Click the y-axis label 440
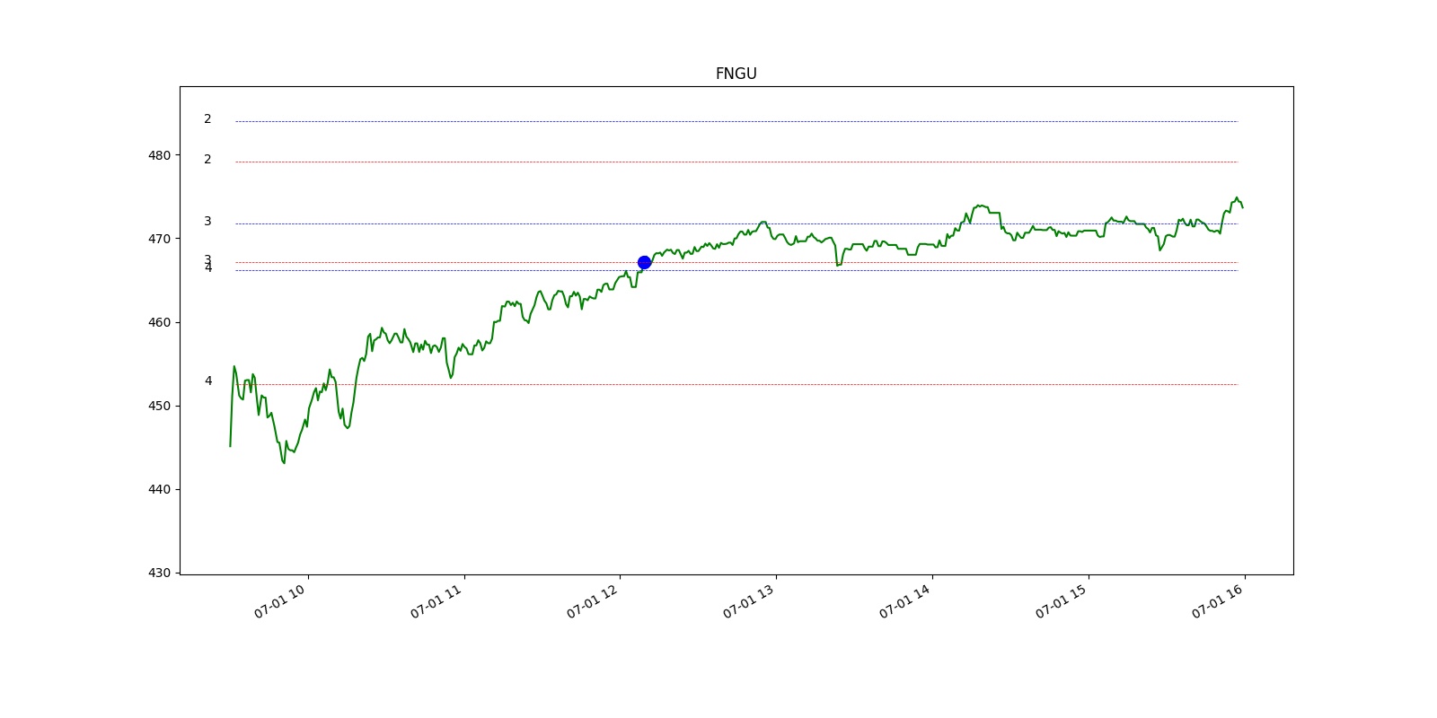The image size is (1437, 718). tap(159, 489)
